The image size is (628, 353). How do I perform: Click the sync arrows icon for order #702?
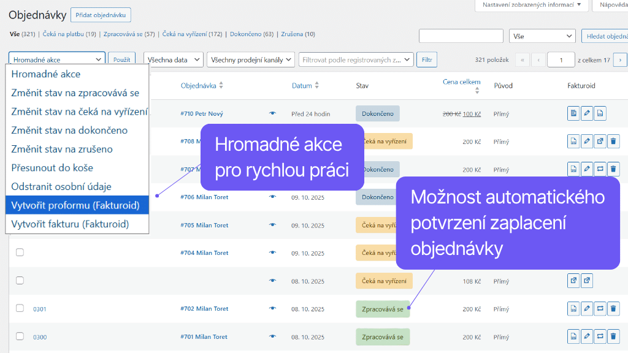coord(600,309)
